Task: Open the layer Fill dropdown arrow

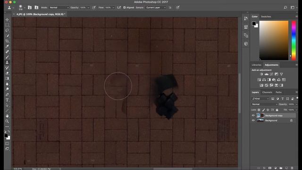Action: tap(296, 110)
